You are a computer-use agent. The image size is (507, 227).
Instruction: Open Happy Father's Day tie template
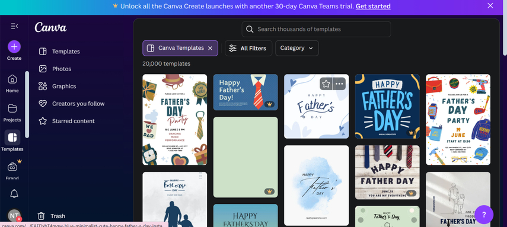pos(245,92)
